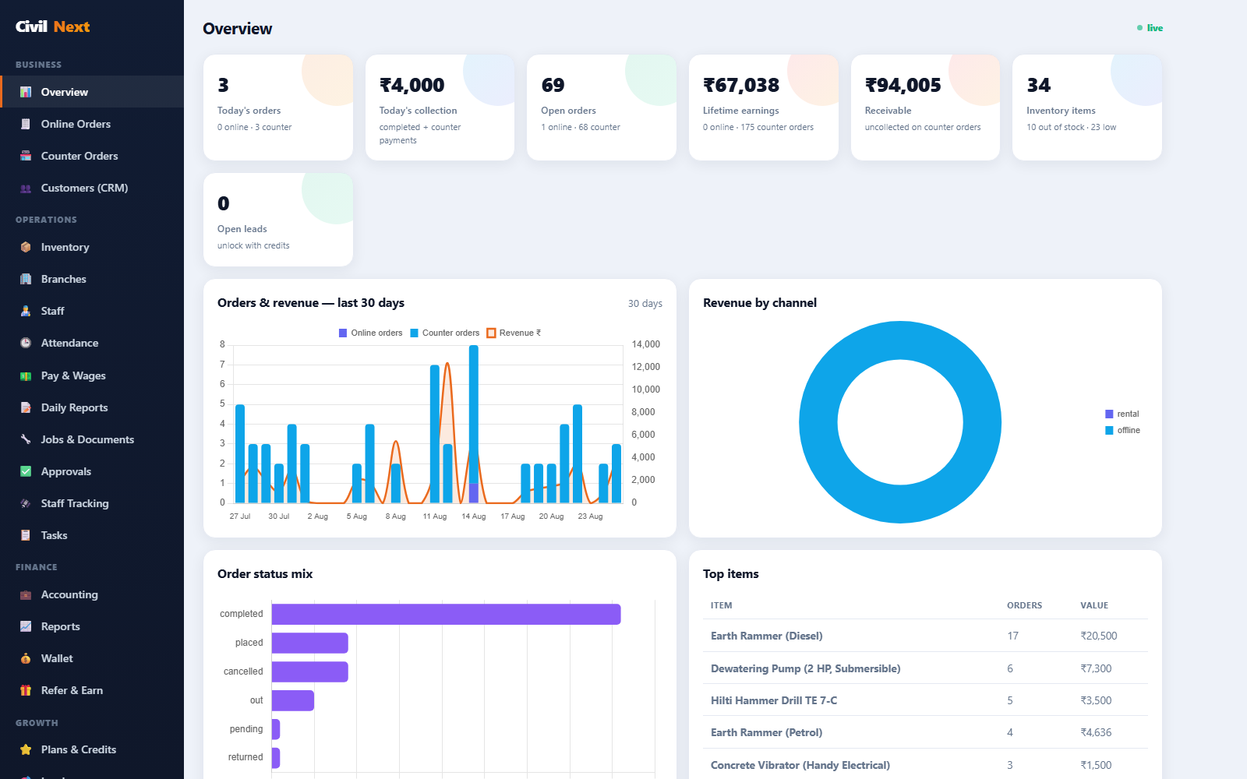Go to Counter Orders page
Screen dimensions: 1247x779
coord(92,156)
